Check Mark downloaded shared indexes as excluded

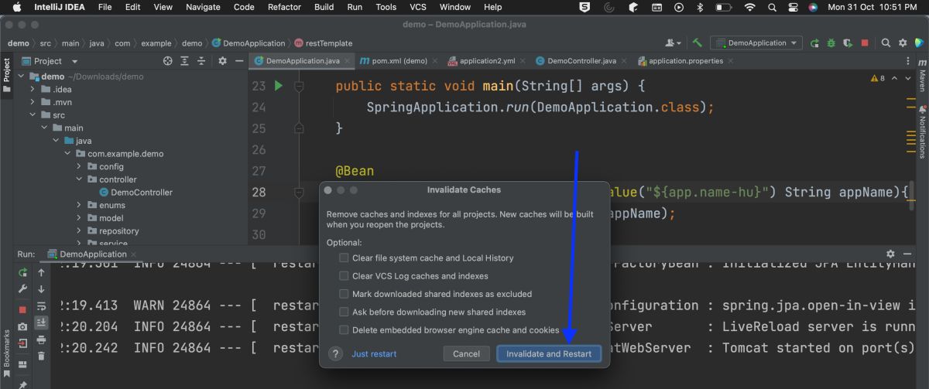(344, 294)
